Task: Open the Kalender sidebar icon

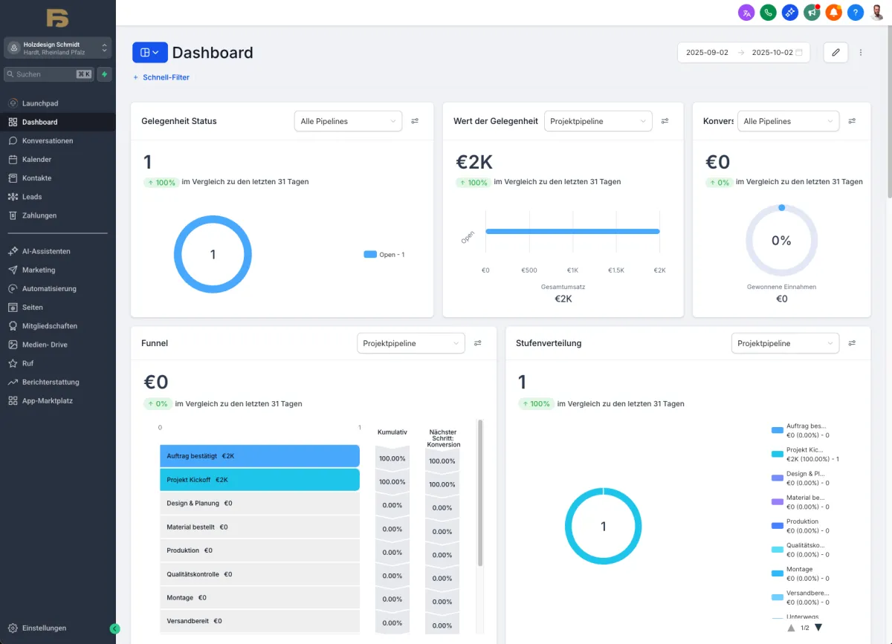Action: coord(13,159)
